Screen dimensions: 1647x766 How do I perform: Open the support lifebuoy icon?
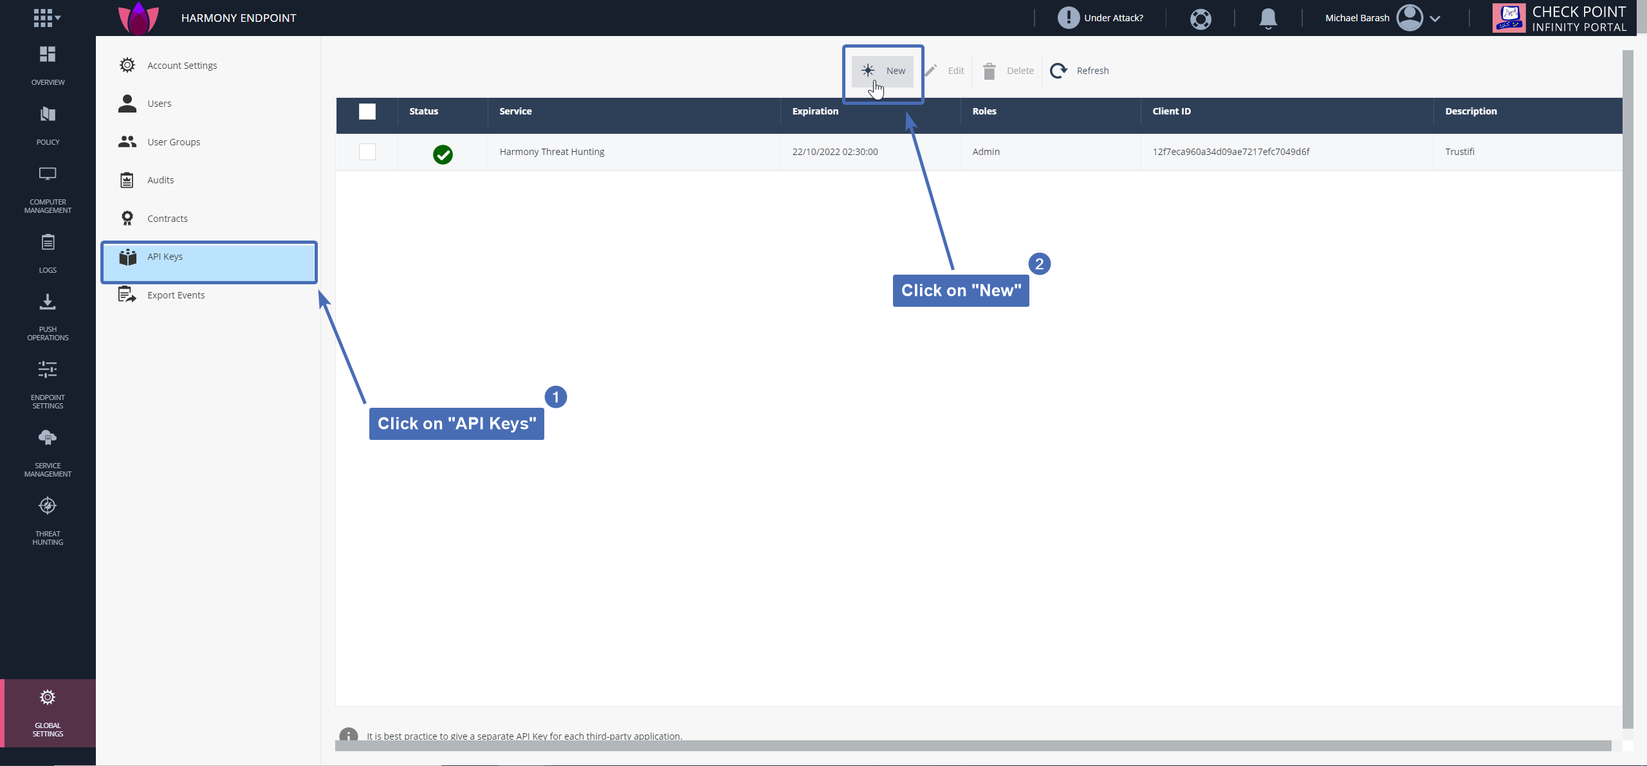(x=1201, y=19)
